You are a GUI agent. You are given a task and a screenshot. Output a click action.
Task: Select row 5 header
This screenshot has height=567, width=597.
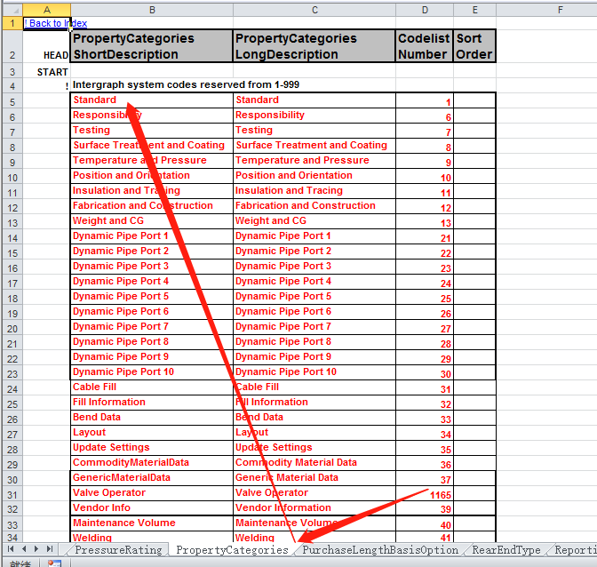click(x=12, y=102)
